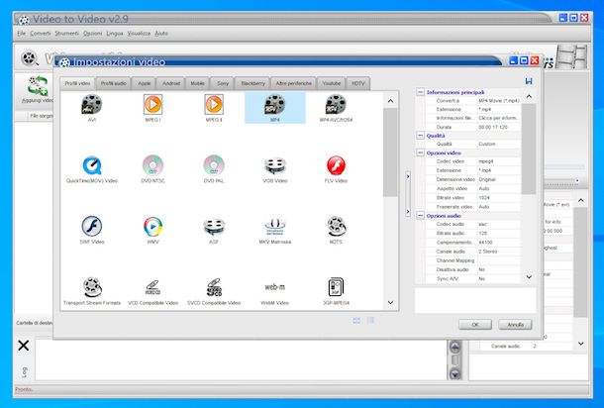Image resolution: width=604 pixels, height=408 pixels.
Task: Select the AVI video profile icon
Action: [x=92, y=105]
